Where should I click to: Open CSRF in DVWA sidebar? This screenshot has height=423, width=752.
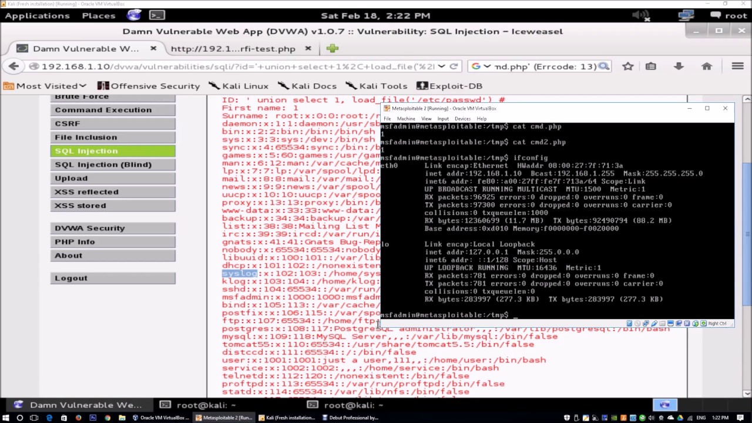[x=113, y=123]
